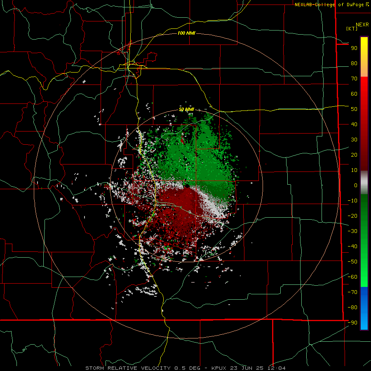Click the "50 NMI" range ring label

(x=186, y=109)
